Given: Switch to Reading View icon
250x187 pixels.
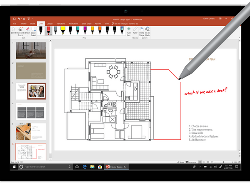Looking at the screenshot, I should pos(208,162).
